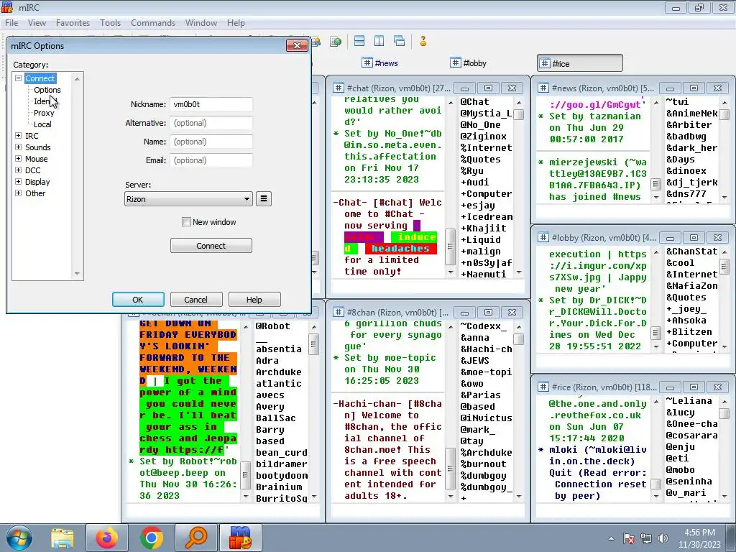
Task: Open the magnifier search app on taskbar
Action: (x=196, y=538)
